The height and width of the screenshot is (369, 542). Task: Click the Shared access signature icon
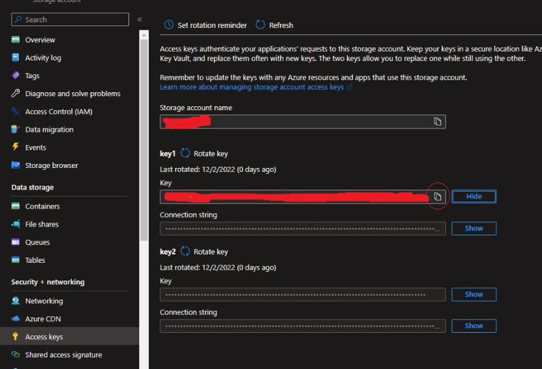click(15, 354)
